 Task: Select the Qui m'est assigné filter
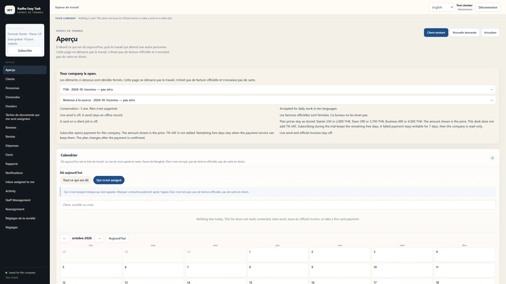tap(109, 180)
